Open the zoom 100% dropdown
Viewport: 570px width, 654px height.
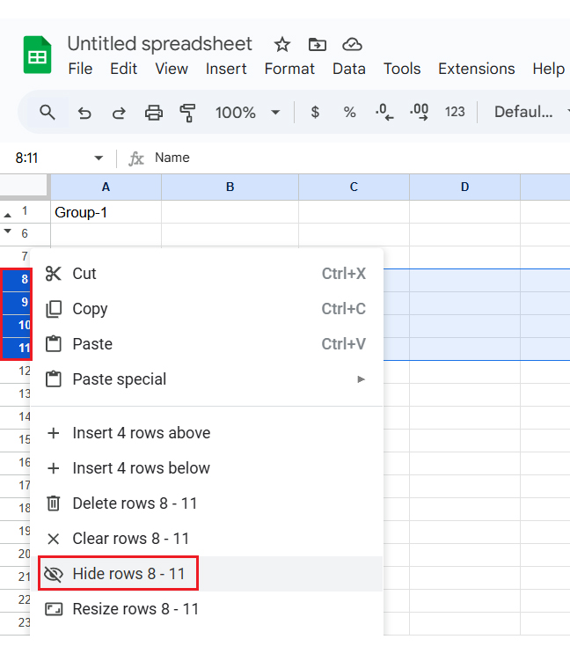[x=247, y=113]
